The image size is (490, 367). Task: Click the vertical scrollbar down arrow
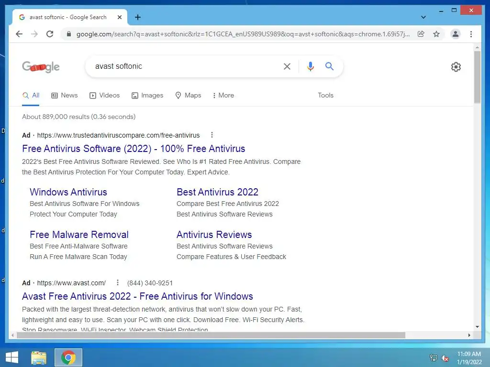[x=477, y=327]
